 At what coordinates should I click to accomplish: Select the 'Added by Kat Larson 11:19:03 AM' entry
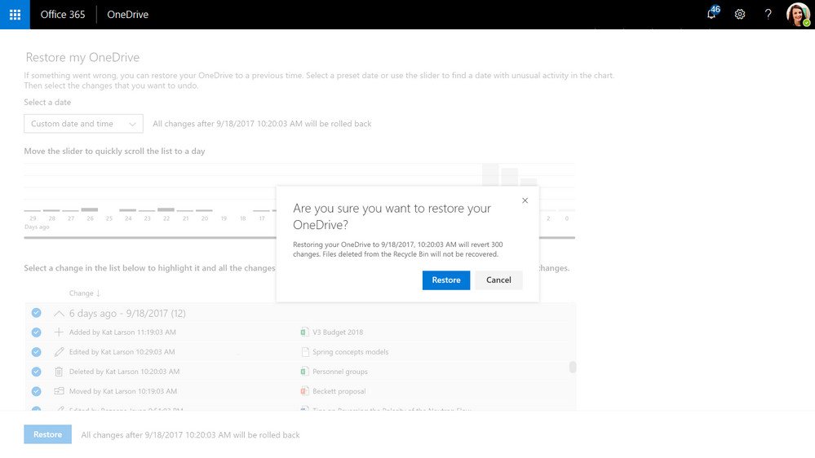(122, 332)
